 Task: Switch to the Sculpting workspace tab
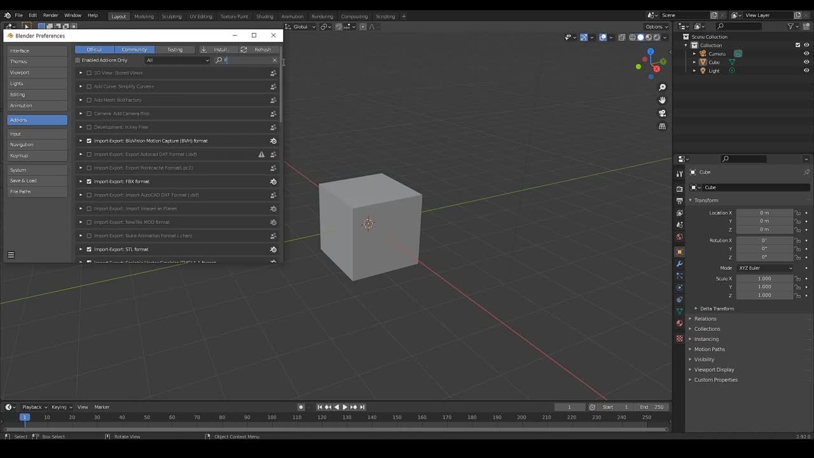tap(171, 17)
